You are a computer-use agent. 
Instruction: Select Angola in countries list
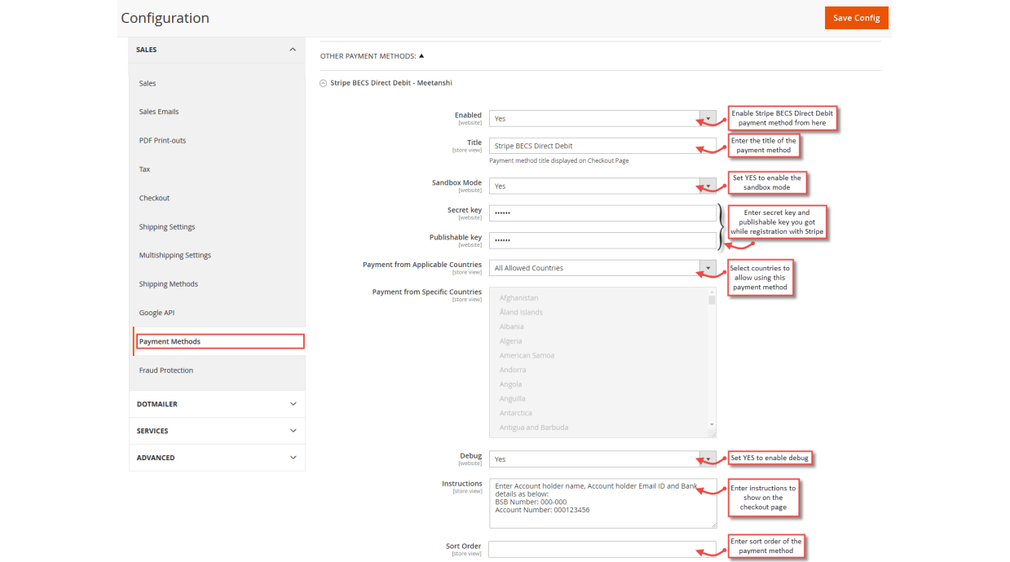coord(511,384)
